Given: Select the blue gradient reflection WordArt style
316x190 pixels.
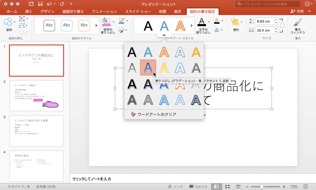Looking at the screenshot, I should tap(148, 67).
